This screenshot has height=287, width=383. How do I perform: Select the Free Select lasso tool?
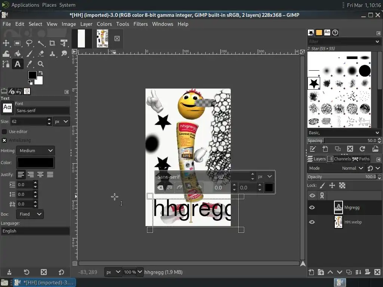pos(29,43)
